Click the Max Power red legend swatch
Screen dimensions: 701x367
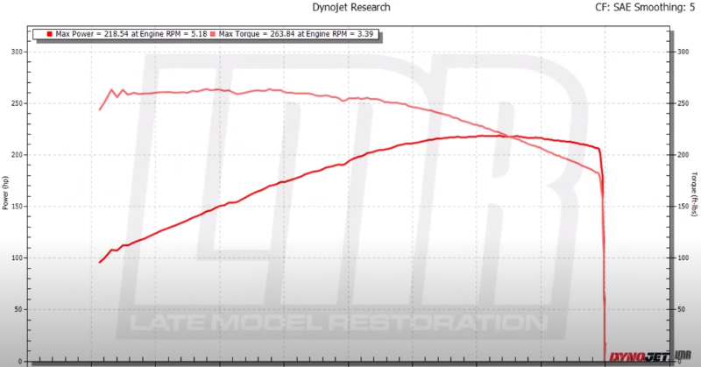coord(50,34)
